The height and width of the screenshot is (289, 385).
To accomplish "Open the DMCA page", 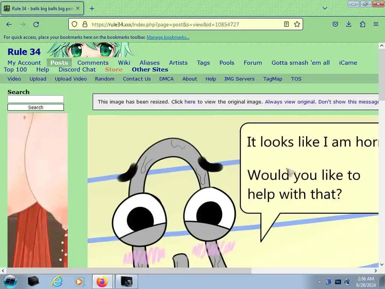I will tap(167, 79).
